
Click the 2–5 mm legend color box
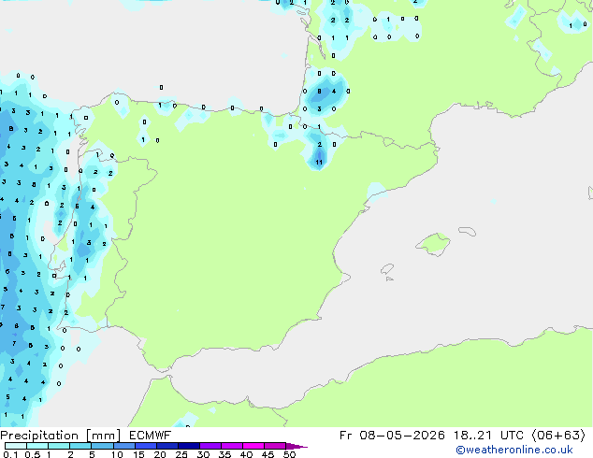pyautogui.click(x=80, y=446)
